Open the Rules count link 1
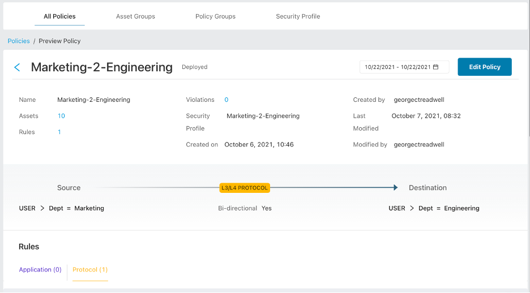530x293 pixels. tap(59, 132)
